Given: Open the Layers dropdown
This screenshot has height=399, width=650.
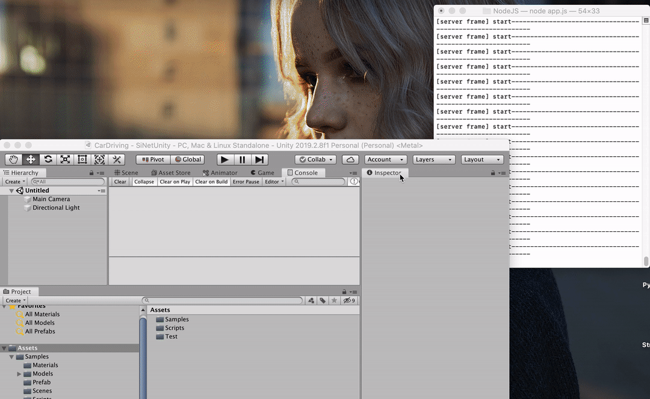Looking at the screenshot, I should [x=433, y=159].
